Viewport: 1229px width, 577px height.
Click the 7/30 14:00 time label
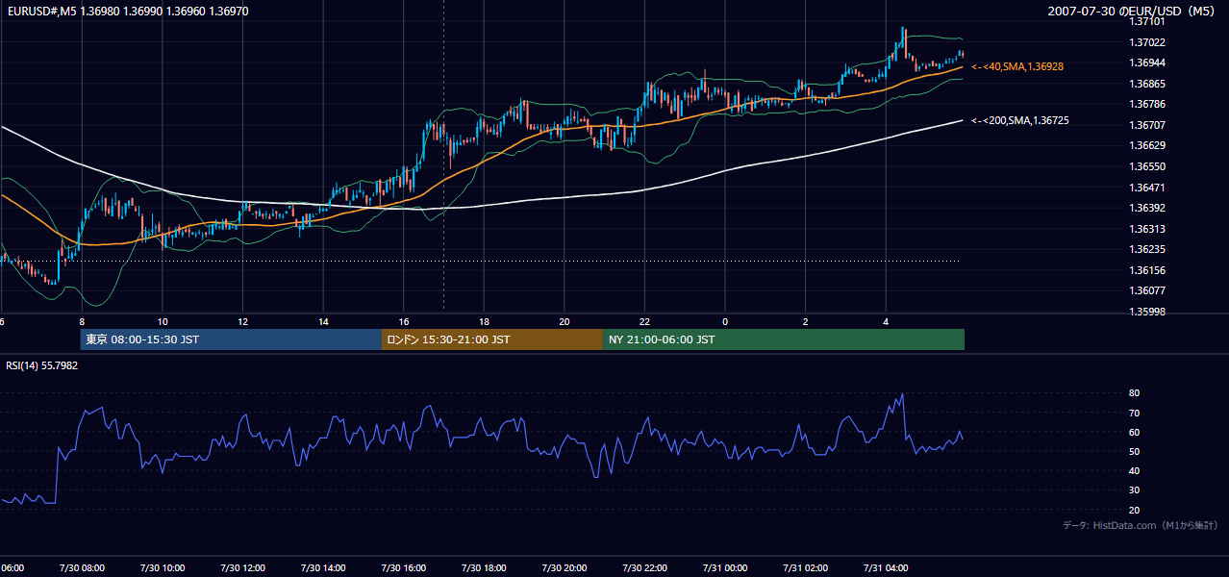pos(323,567)
